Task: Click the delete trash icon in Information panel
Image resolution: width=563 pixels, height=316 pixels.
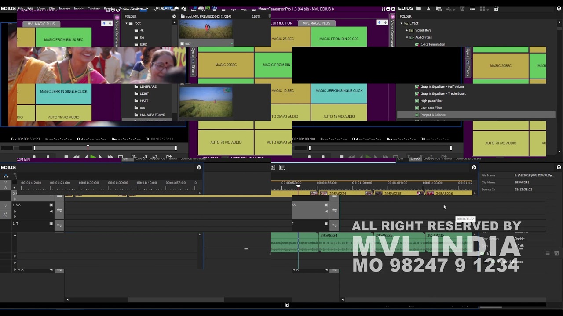Action: click(x=556, y=253)
